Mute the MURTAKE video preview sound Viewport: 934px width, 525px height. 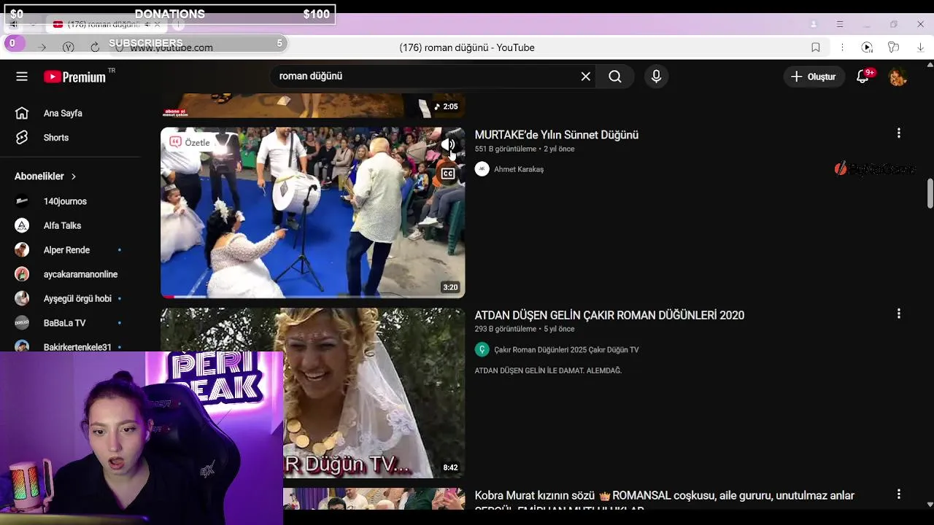(x=448, y=144)
